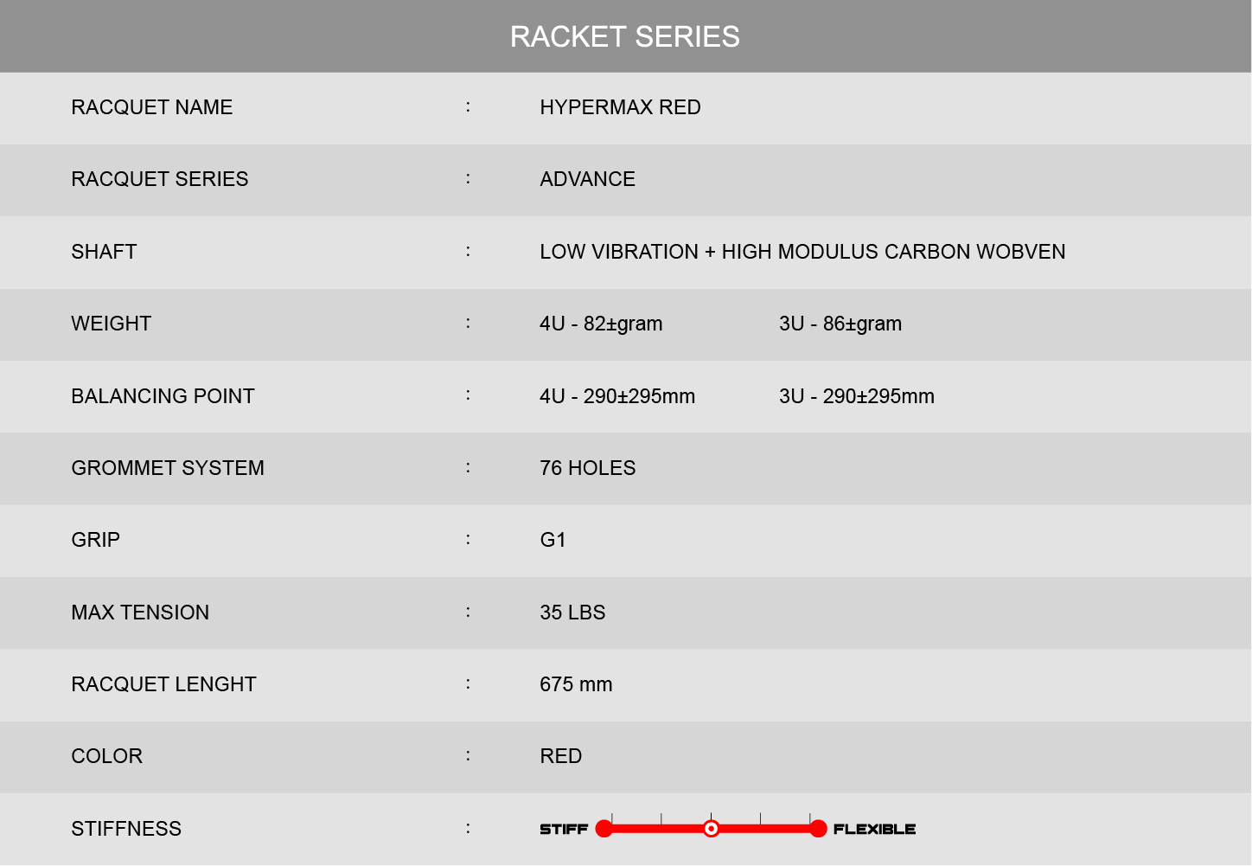Click the stiffness slider middle marker
The image size is (1252, 866).
coord(711,829)
